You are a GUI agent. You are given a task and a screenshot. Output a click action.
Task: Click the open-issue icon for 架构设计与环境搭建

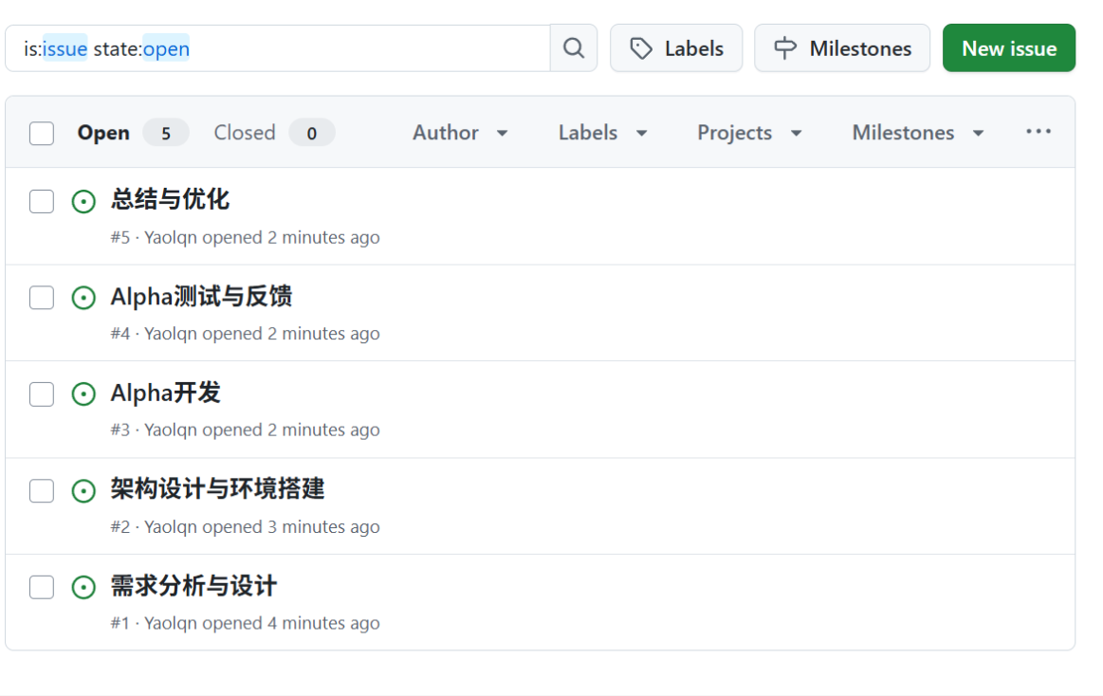(83, 491)
